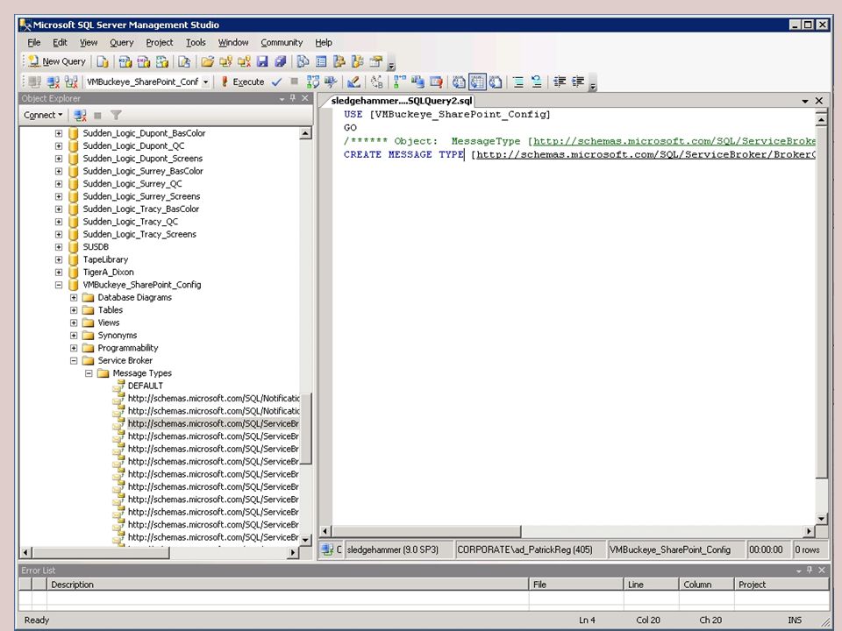Analyze query in Database Engine Tuning Advisor
The image size is (842, 631).
331,82
